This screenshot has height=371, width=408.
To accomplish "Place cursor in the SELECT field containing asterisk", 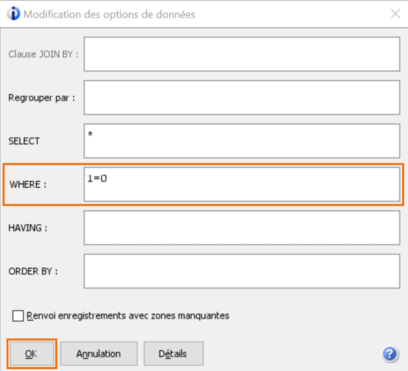I will [x=241, y=141].
